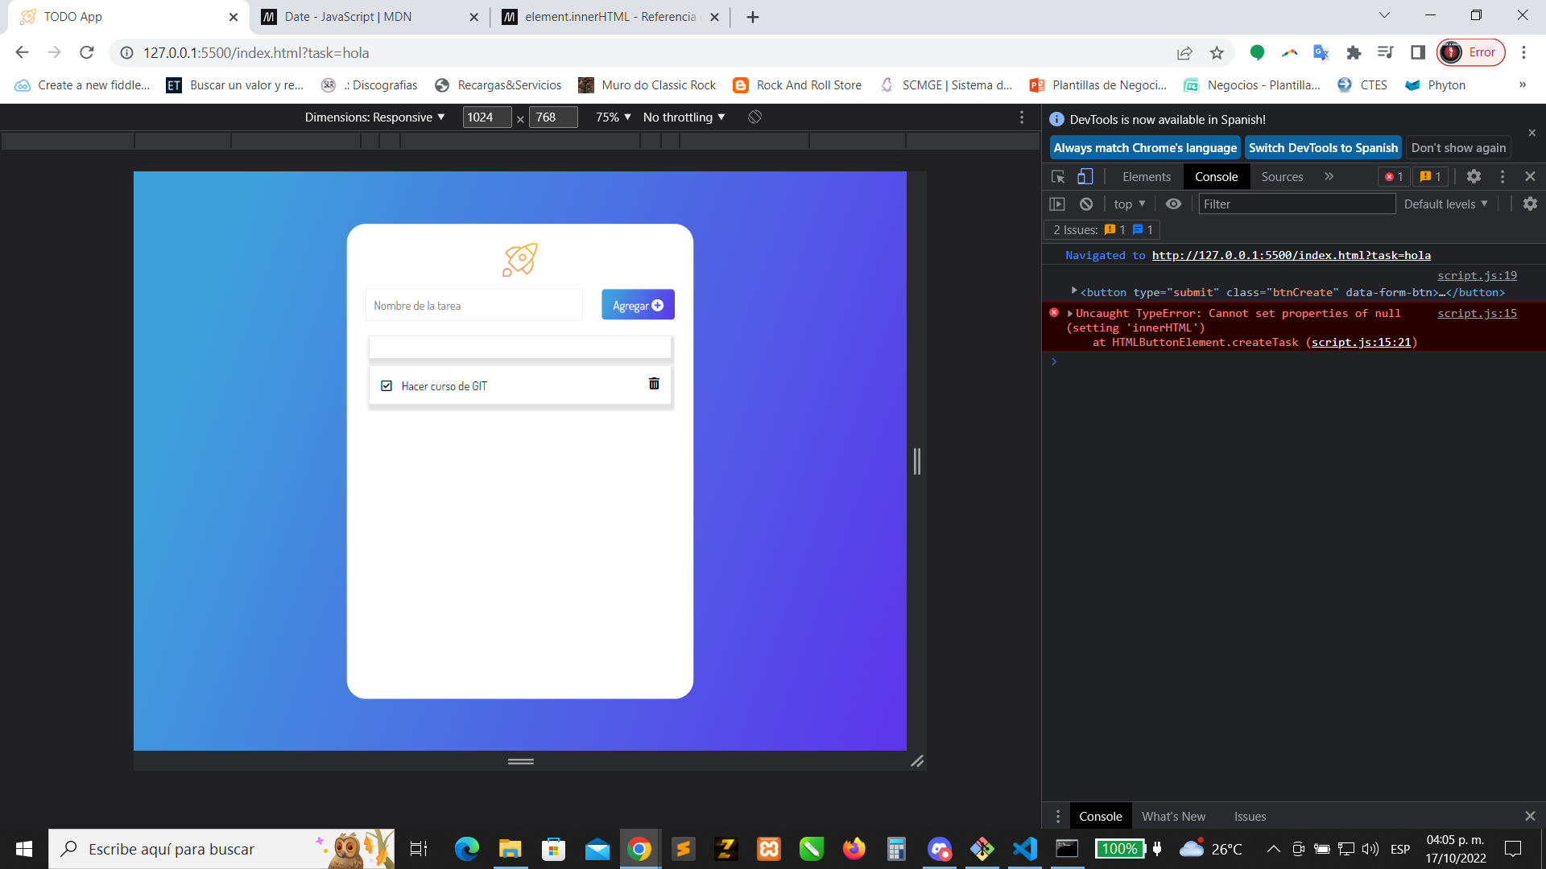Open the drawer three-dot menu

pyautogui.click(x=1058, y=817)
